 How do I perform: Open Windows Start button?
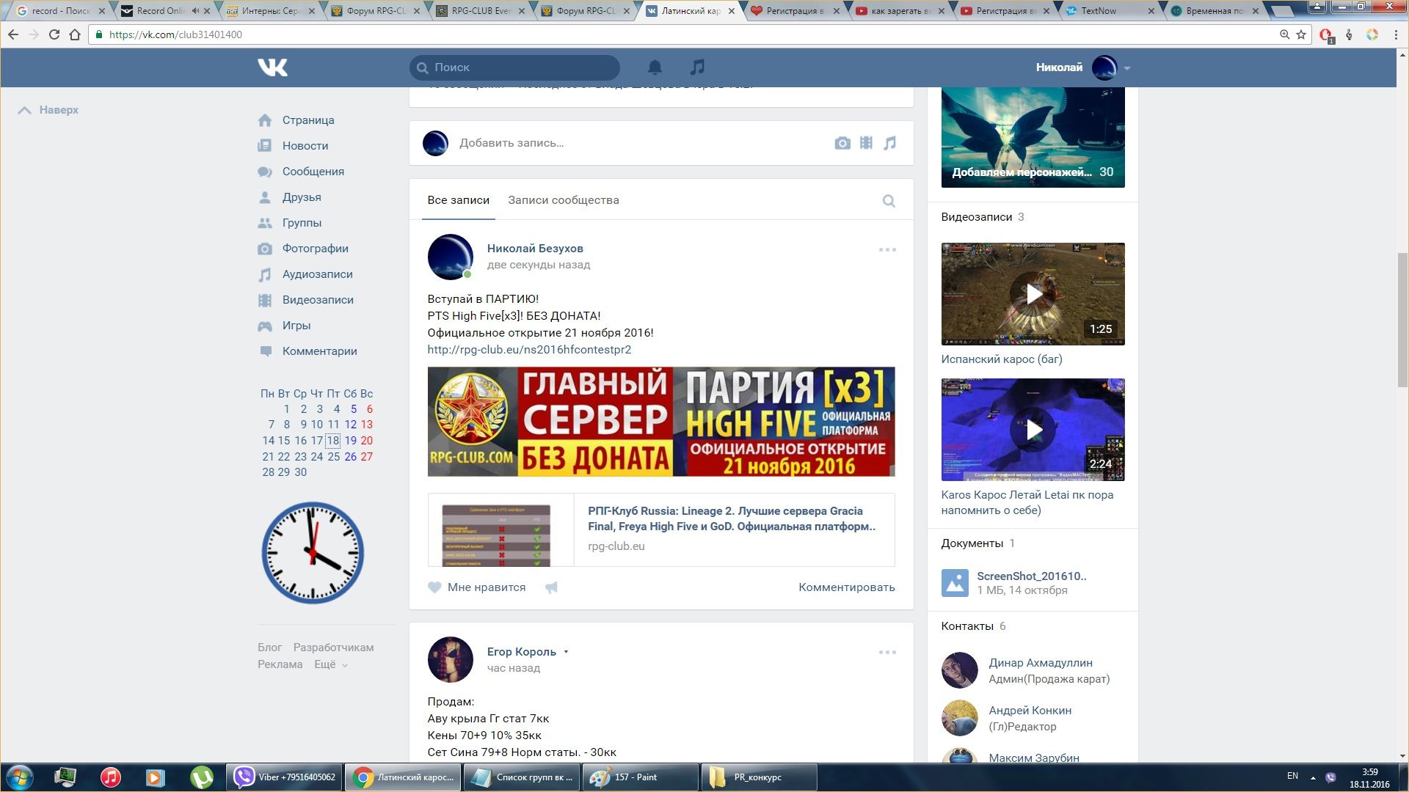20,777
